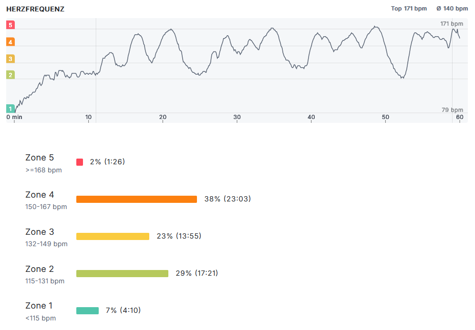Click the teal Zone 1 bar

coord(87,310)
